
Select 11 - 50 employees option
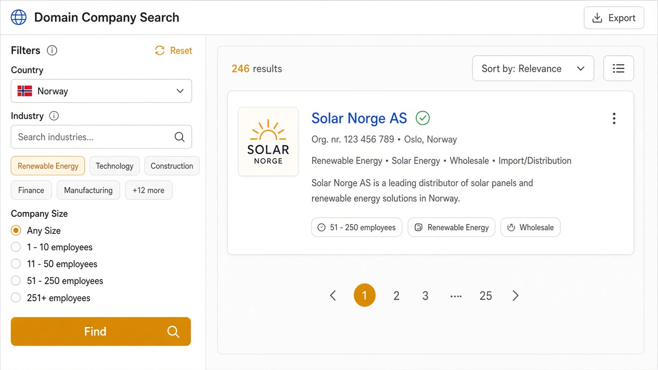tap(16, 264)
